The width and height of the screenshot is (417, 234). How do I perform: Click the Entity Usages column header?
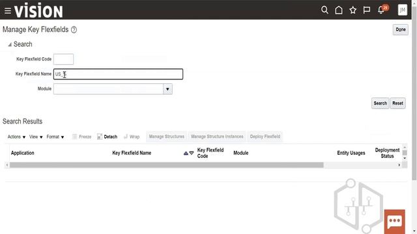click(x=351, y=153)
